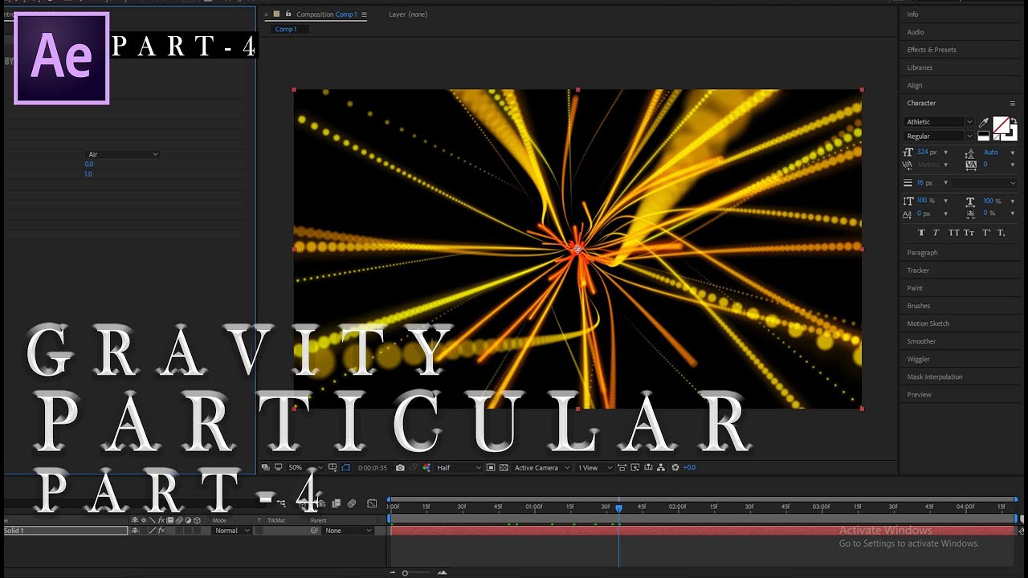Click Fast Previews icon in viewer bar
This screenshot has height=578, width=1028.
[635, 467]
